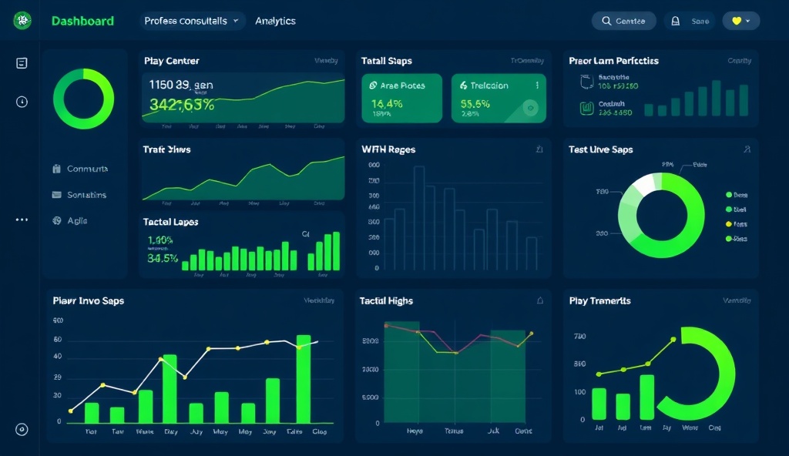Open the settings gear at the sidebar bottom

[x=22, y=427]
